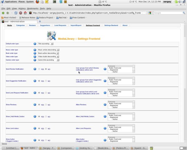Click info icon beside Send Review Notification

tap(35, 69)
